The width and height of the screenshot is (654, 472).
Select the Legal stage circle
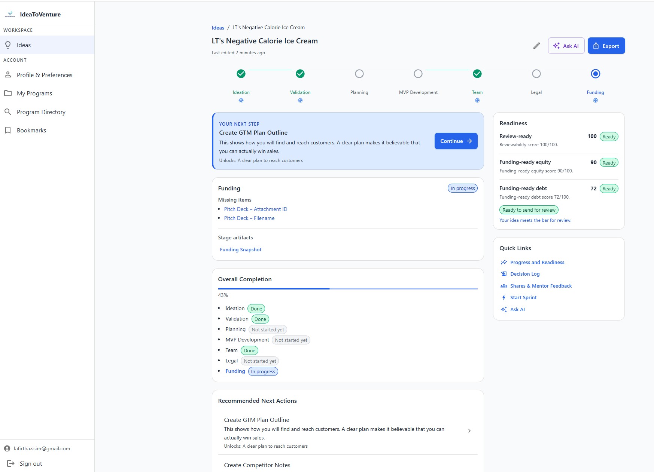536,74
